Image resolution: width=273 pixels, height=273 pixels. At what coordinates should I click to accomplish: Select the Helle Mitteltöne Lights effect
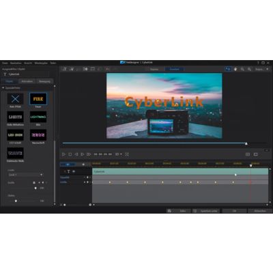click(15, 117)
